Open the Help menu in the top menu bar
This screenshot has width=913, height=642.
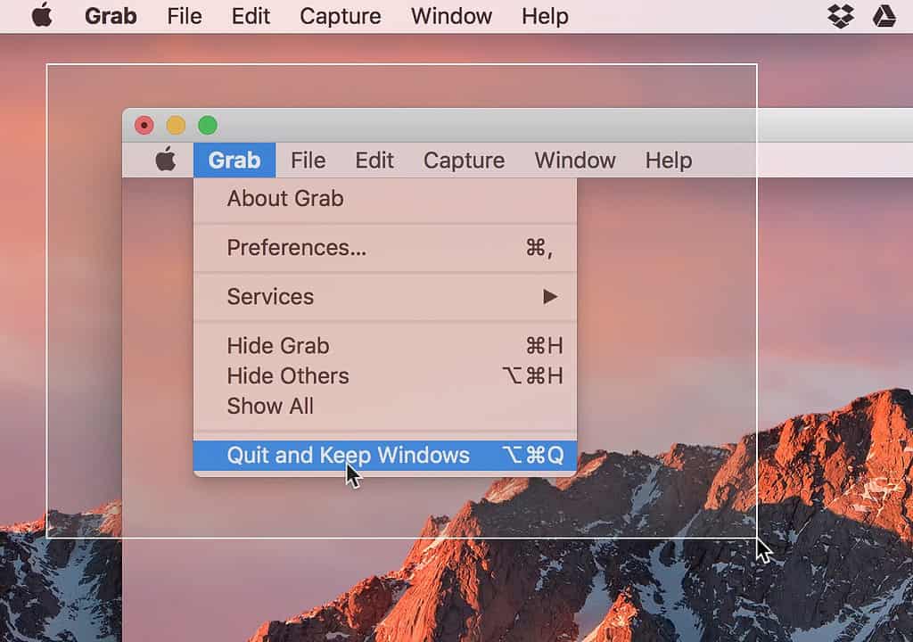pos(545,16)
